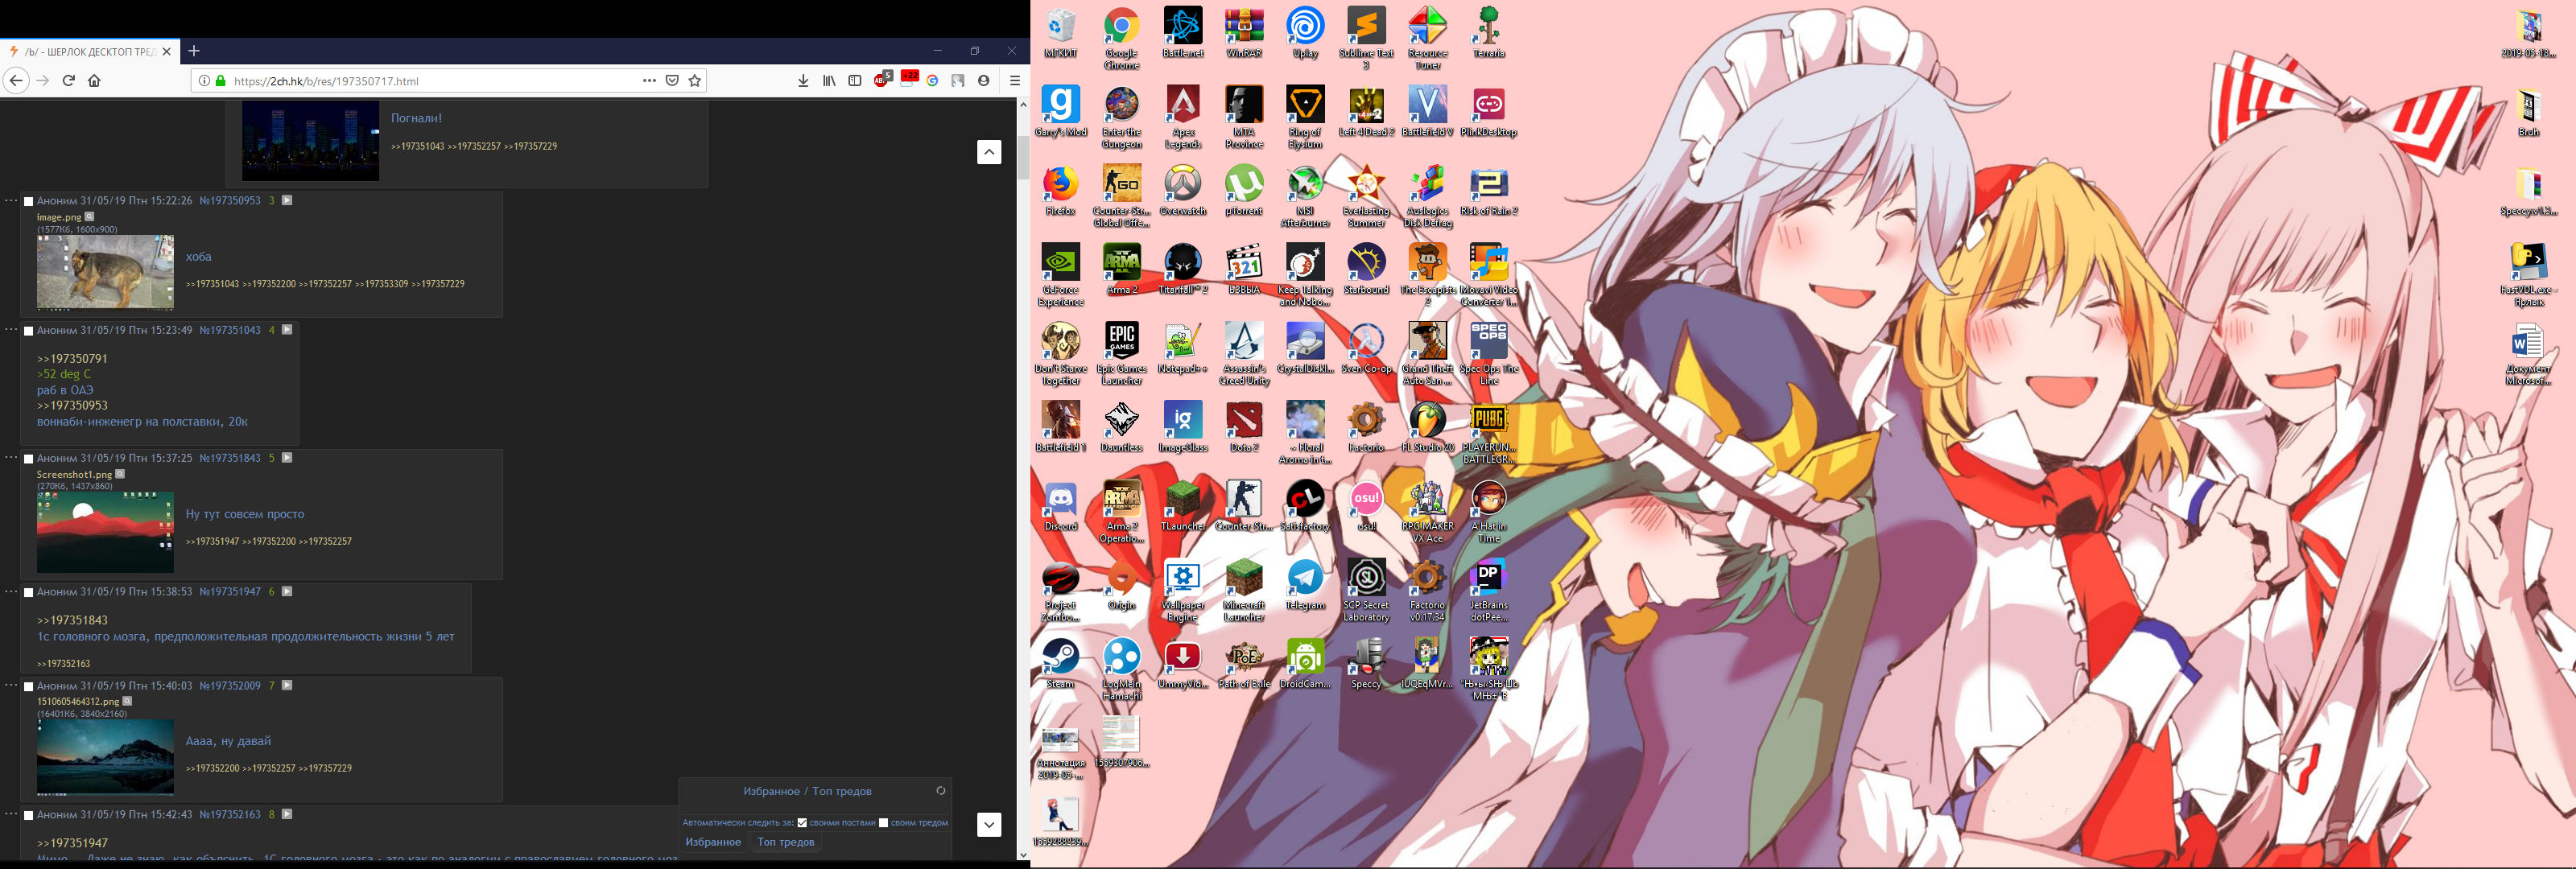Follow reply link >>197353309 under 'хоба'

381,284
